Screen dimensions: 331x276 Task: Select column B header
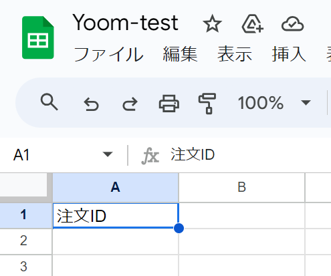point(242,187)
